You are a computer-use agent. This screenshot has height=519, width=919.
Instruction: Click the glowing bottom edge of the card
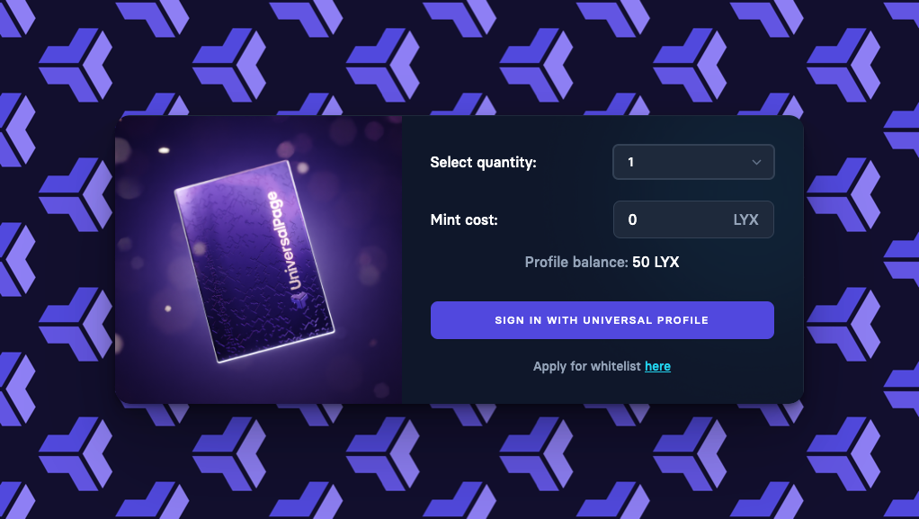point(275,347)
